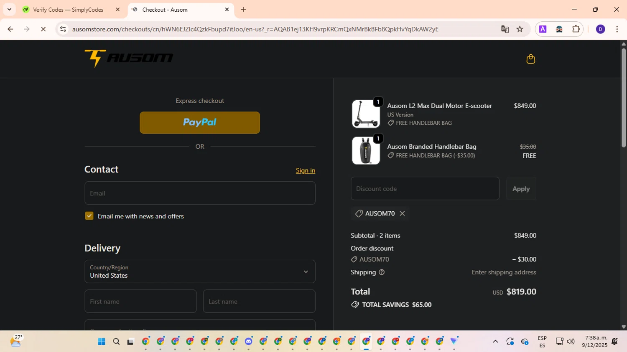
Task: Open Discord from the taskbar
Action: click(249, 342)
